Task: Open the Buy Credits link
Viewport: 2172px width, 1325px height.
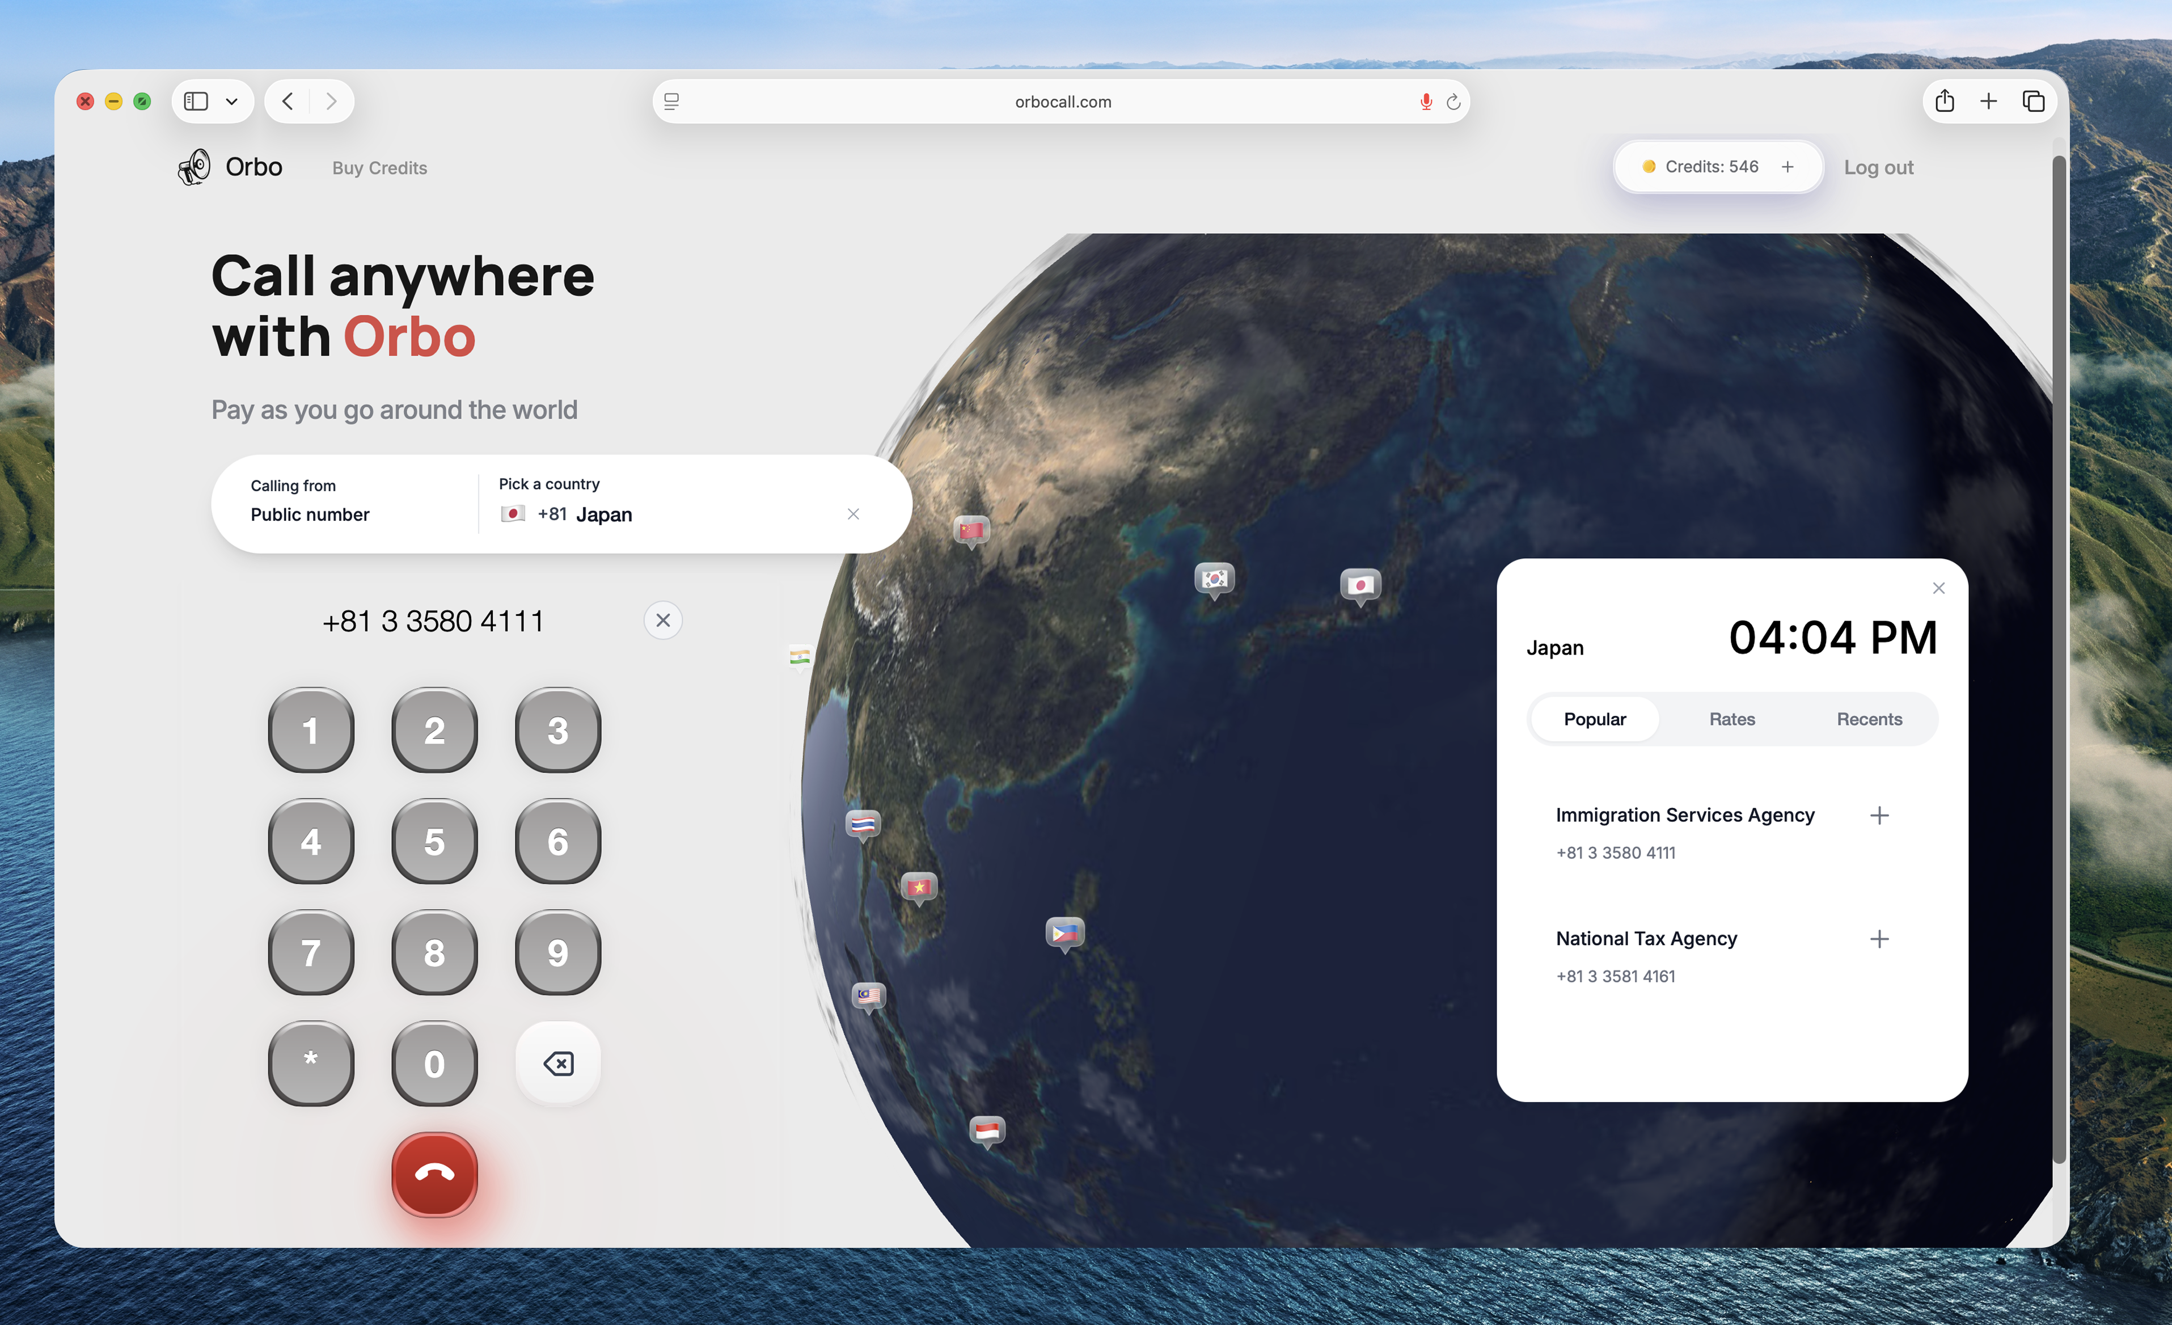Action: click(x=379, y=167)
